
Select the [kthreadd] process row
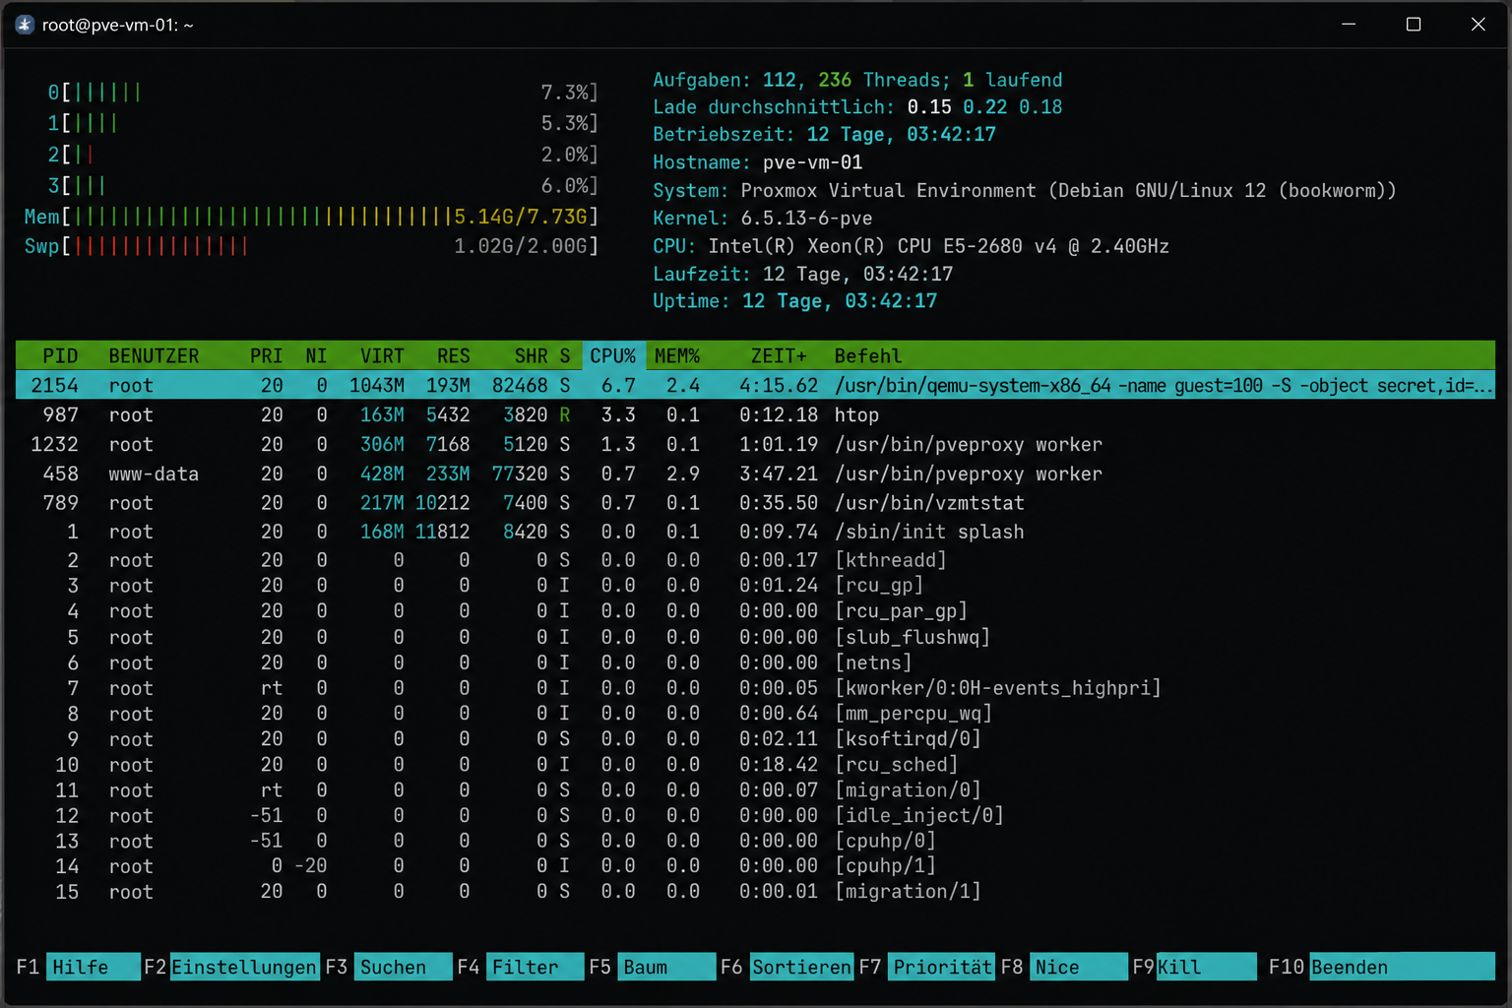coord(755,559)
